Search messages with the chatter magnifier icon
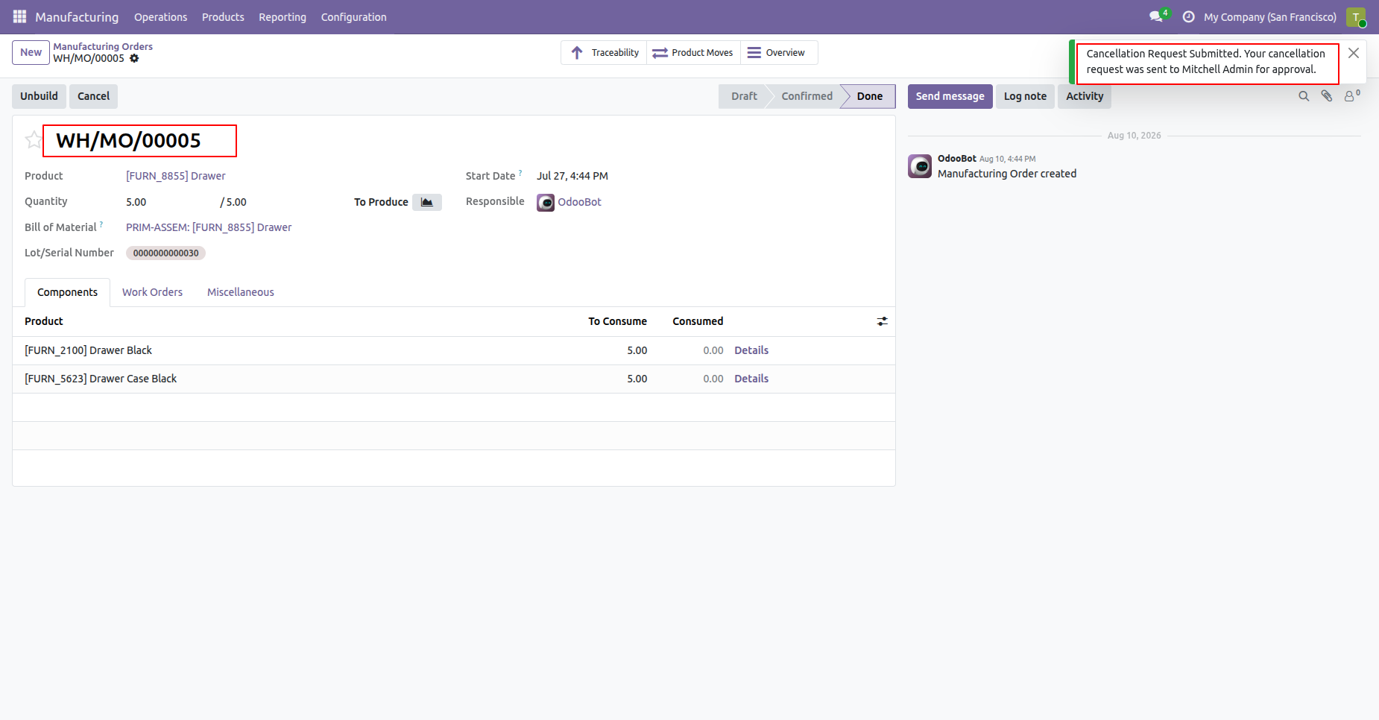Image resolution: width=1379 pixels, height=720 pixels. 1304,96
